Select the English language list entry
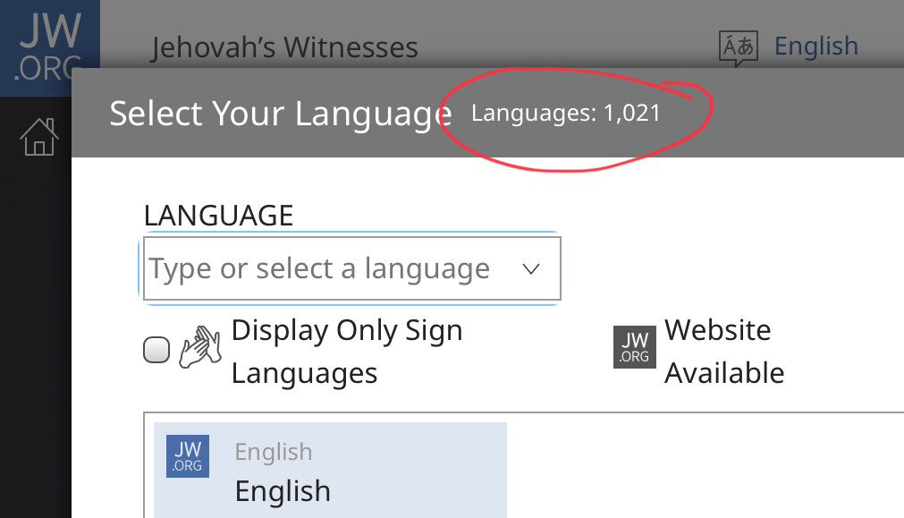Viewport: 904px width, 518px height. tap(330, 470)
